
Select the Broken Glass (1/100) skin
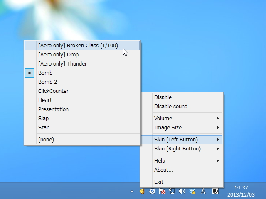(82, 46)
